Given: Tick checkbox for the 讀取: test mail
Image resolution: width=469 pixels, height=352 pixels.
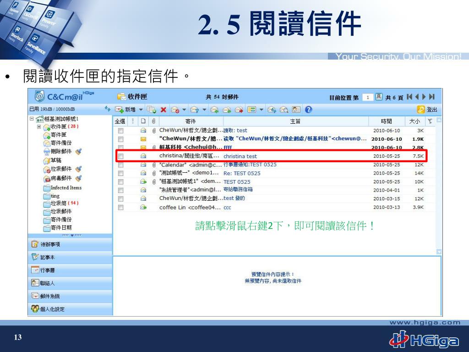Looking at the screenshot, I should [x=120, y=131].
